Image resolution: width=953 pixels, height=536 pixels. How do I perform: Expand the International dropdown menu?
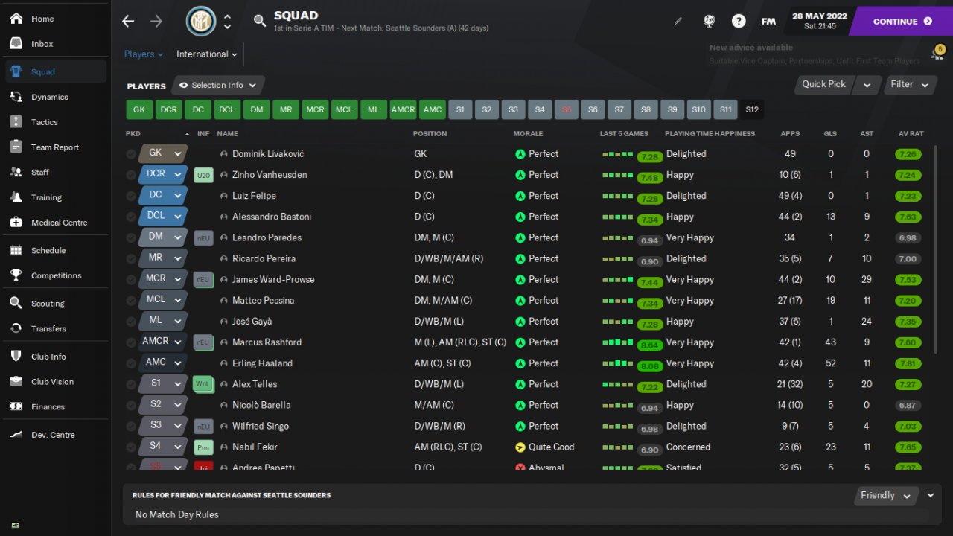coord(207,54)
